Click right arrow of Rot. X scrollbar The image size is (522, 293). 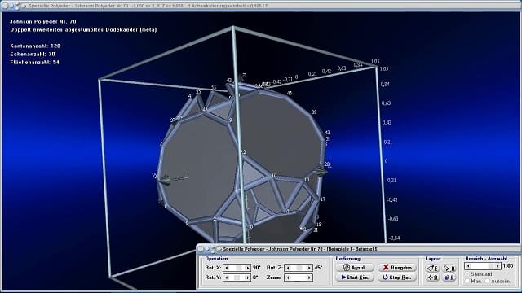247,268
